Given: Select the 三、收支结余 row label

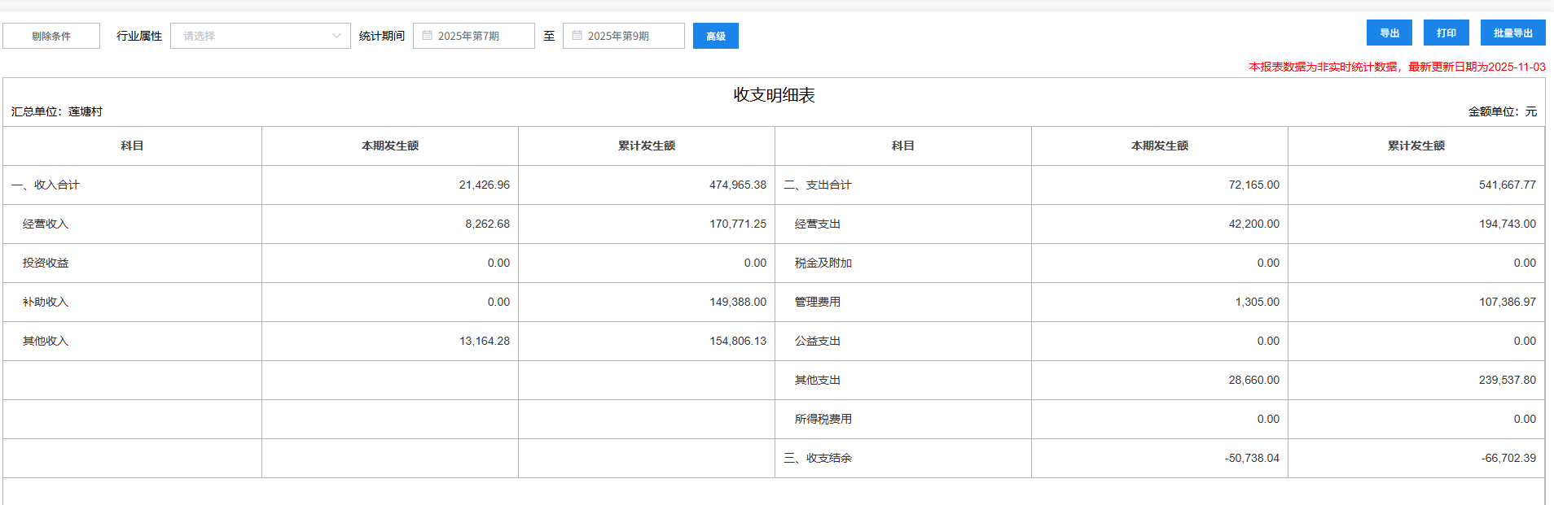Looking at the screenshot, I should click(817, 458).
